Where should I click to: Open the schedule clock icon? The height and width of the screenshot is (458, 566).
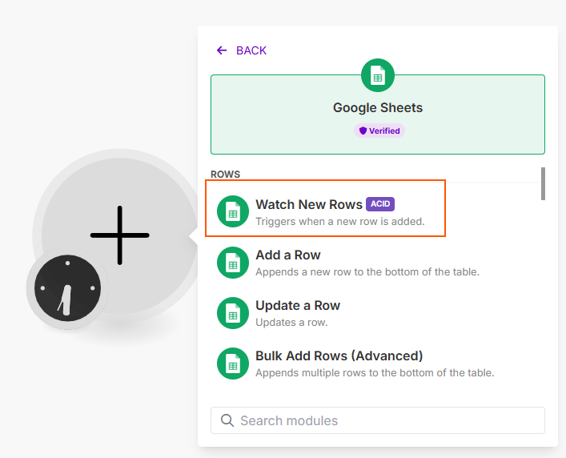67,288
